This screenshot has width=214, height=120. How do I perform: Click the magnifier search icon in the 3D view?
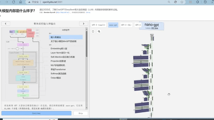(99, 32)
